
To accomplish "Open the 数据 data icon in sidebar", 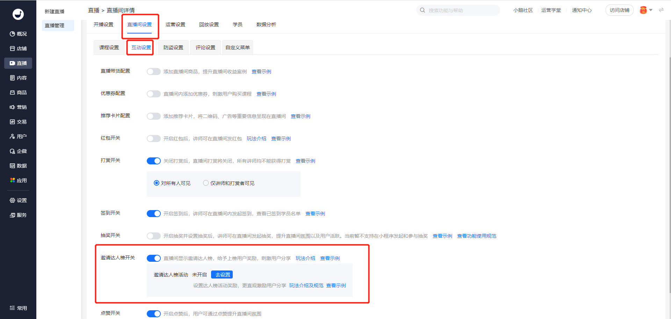I will tap(13, 166).
